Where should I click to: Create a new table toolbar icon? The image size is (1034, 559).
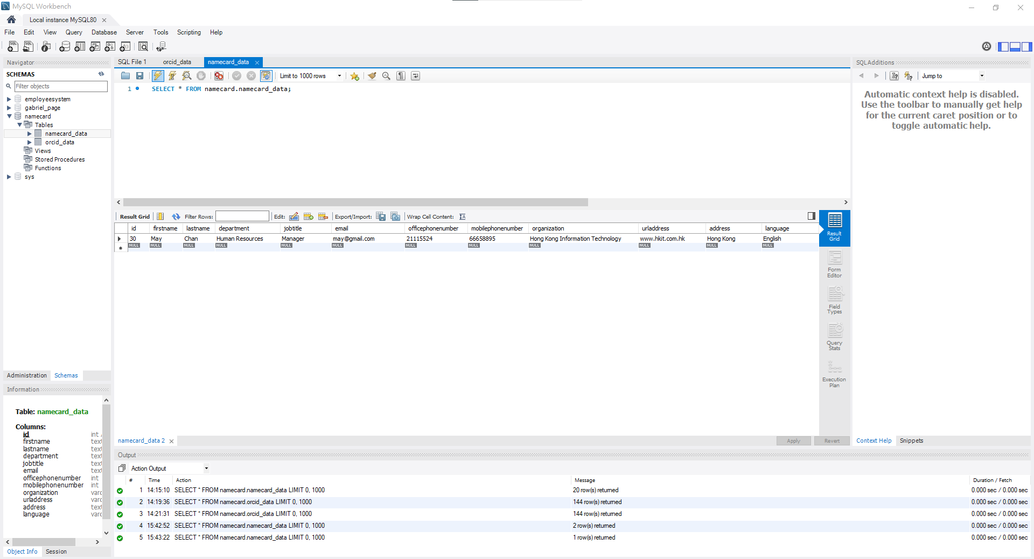[80, 47]
